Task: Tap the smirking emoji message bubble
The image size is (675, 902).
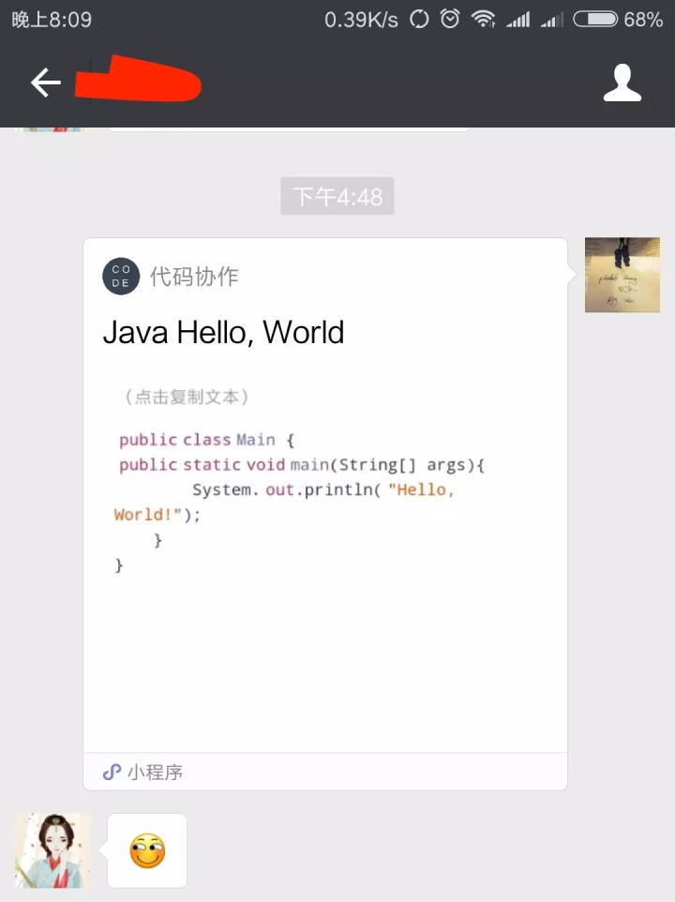Action: click(x=147, y=850)
